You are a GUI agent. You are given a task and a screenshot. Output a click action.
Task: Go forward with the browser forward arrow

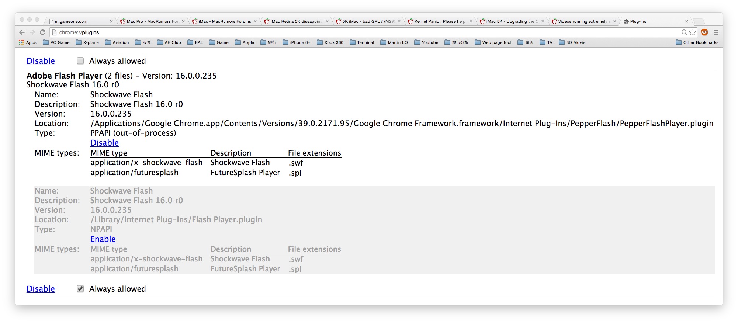[32, 32]
